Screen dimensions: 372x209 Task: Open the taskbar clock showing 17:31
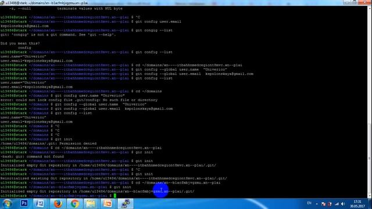click(357, 204)
